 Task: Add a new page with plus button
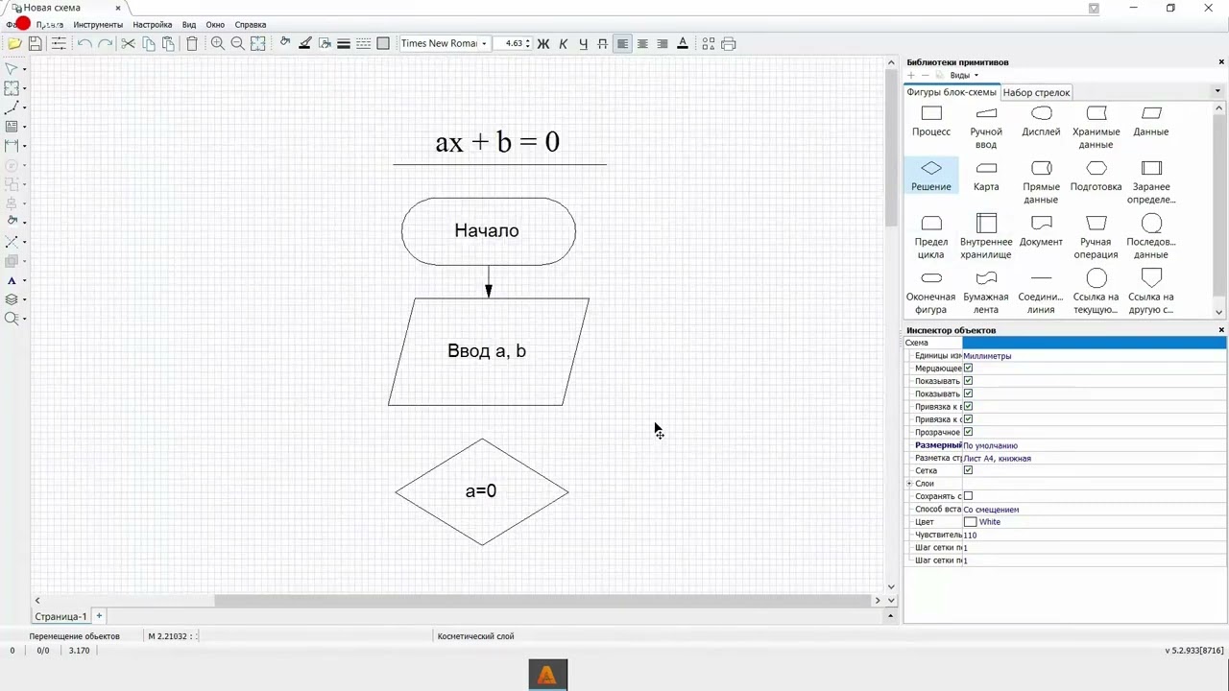(99, 615)
